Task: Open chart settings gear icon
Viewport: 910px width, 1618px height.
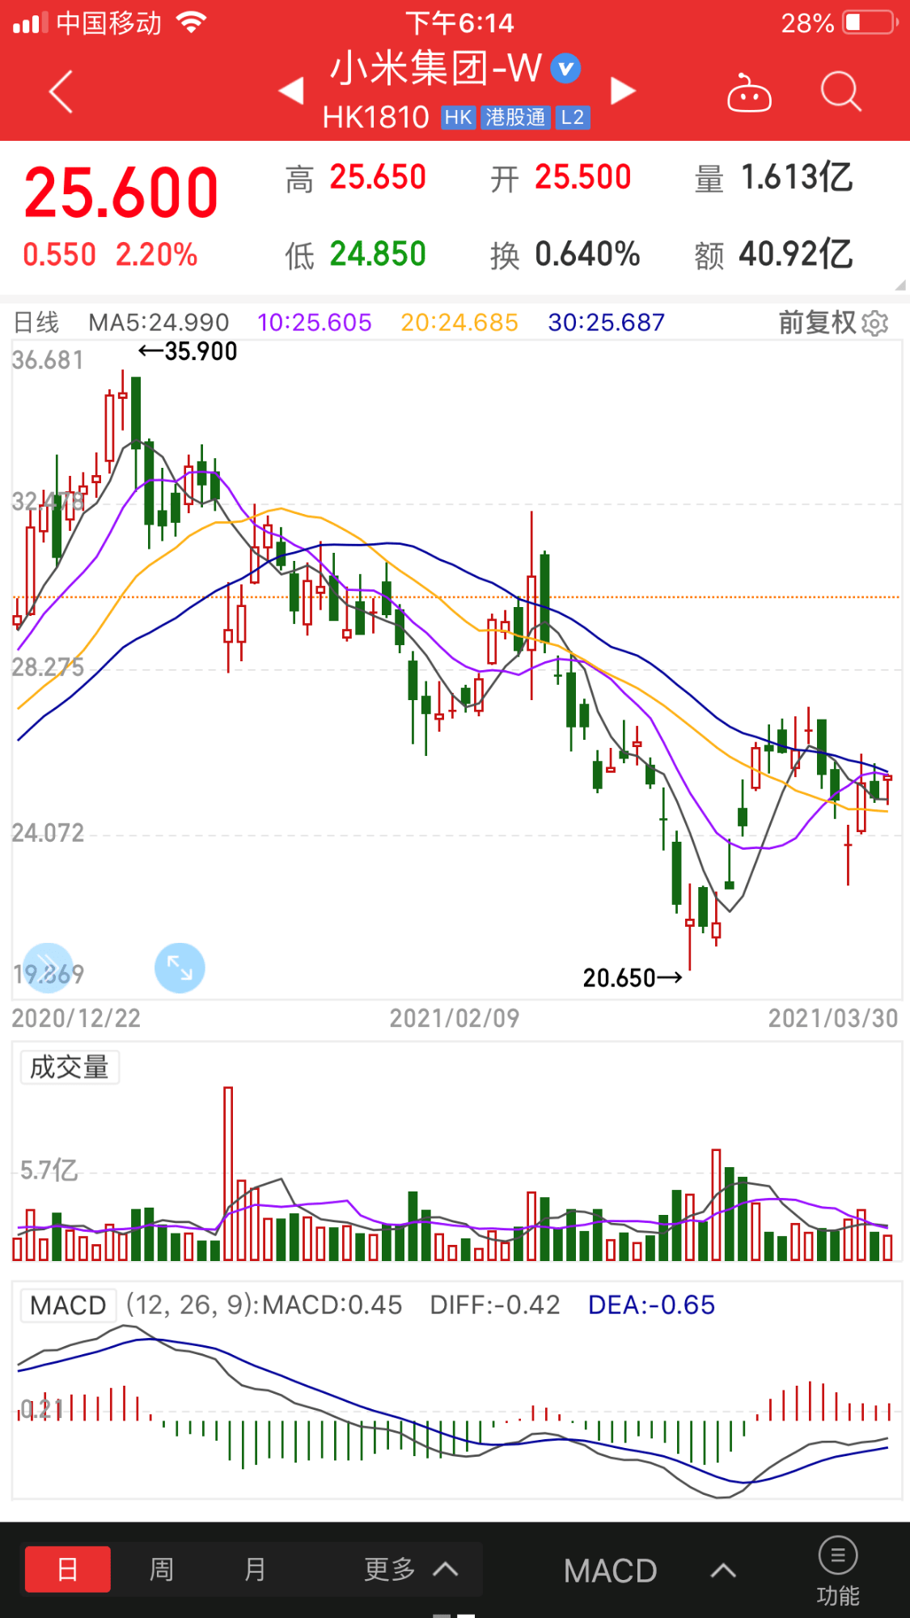Action: click(875, 323)
